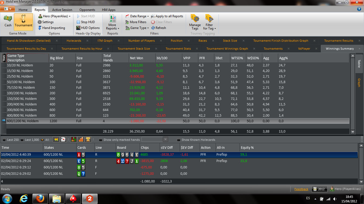The height and width of the screenshot is (204, 364).
Task: Open Game Type filter dropdown
Action: pyautogui.click(x=137, y=28)
